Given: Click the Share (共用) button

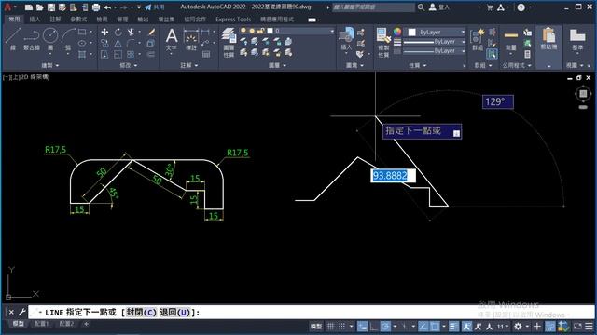Looking at the screenshot, I should point(154,7).
